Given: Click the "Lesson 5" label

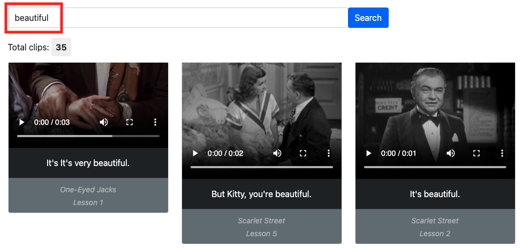Looking at the screenshot, I should click(262, 234).
